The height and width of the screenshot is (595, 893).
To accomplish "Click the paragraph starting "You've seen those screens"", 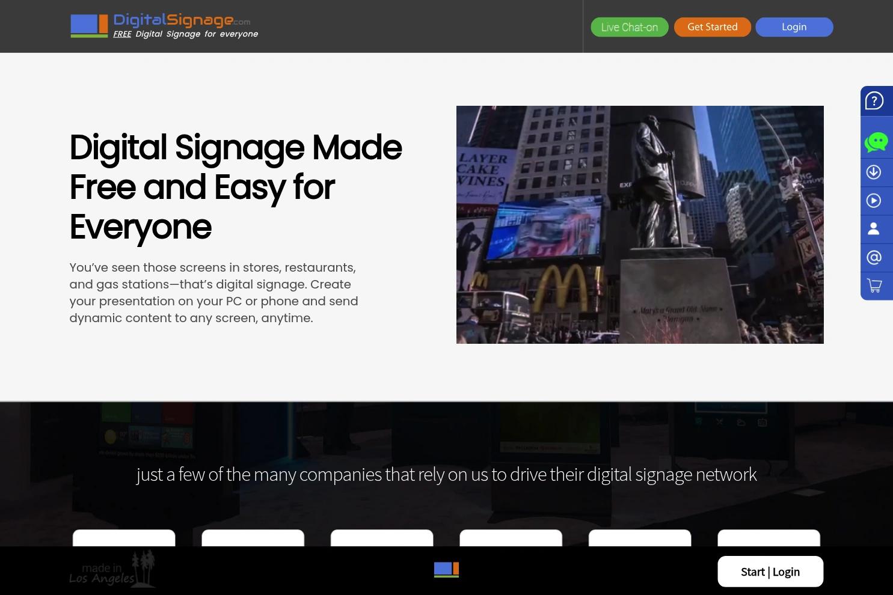I will [213, 293].
